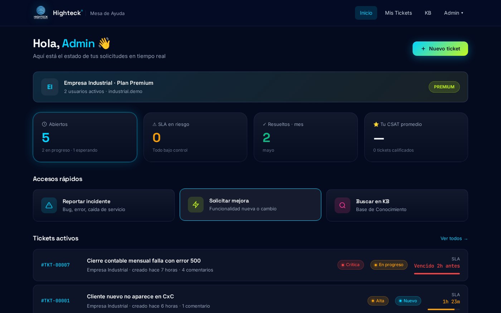Open ticket #TKT-00001 ID link
Viewport: 501px width, 313px height.
[55, 301]
